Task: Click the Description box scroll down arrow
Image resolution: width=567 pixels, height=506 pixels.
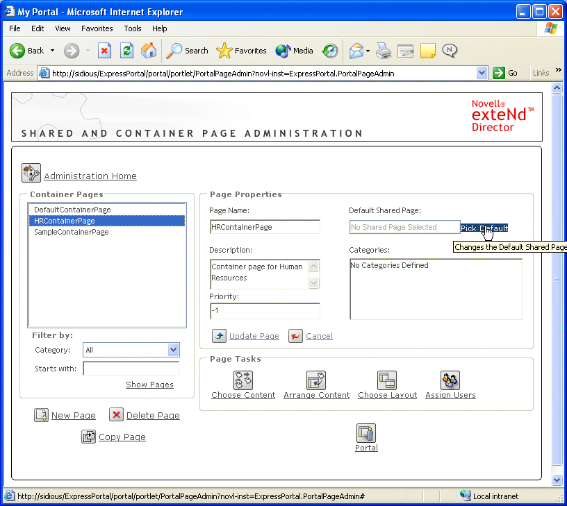Action: pos(313,282)
